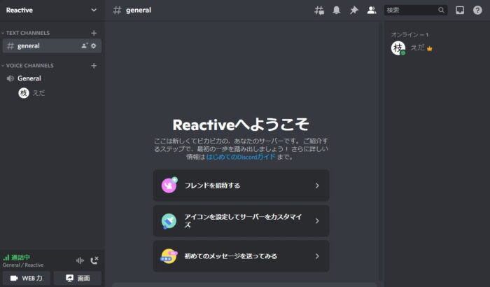Image resolution: width=490 pixels, height=287 pixels.
Task: Toggle the member list icon
Action: click(x=371, y=10)
